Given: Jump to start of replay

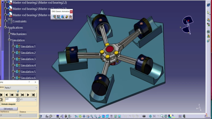Looking at the screenshot, I should pos(1,95).
